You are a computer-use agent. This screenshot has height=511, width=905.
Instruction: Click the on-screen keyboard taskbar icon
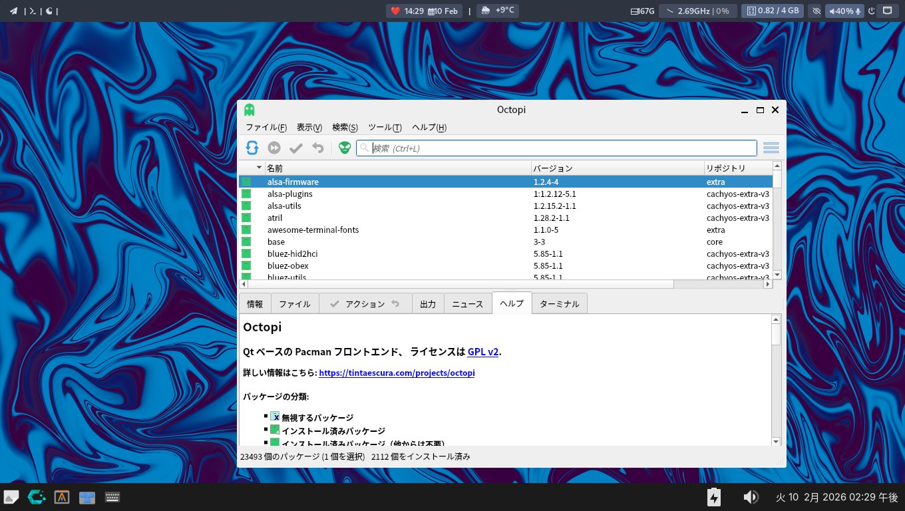[x=112, y=497]
